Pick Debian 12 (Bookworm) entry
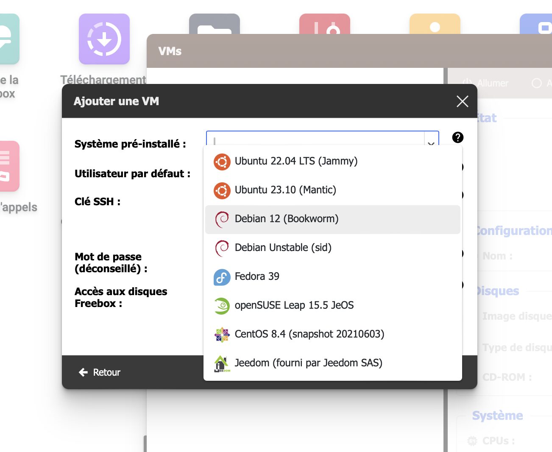 coord(333,219)
